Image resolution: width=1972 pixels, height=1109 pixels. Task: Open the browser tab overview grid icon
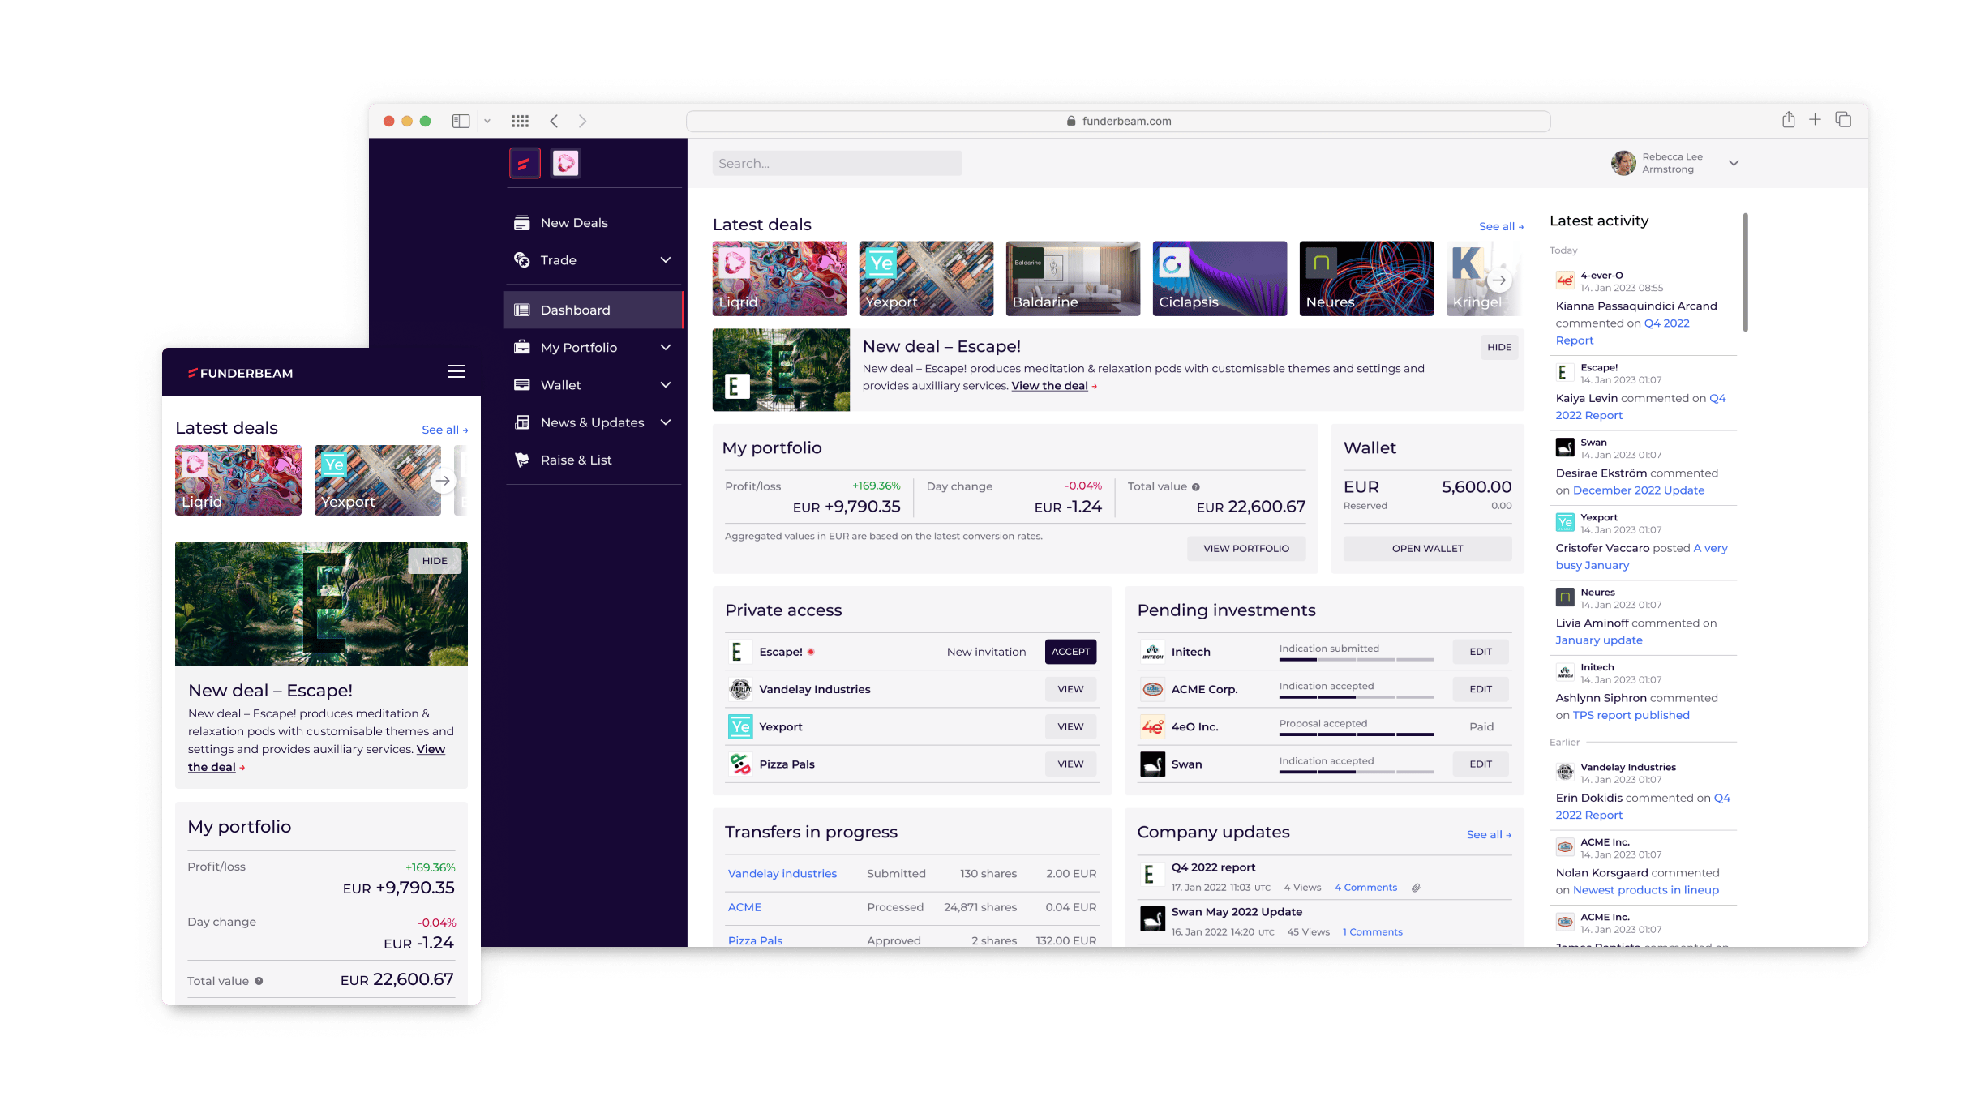[520, 121]
